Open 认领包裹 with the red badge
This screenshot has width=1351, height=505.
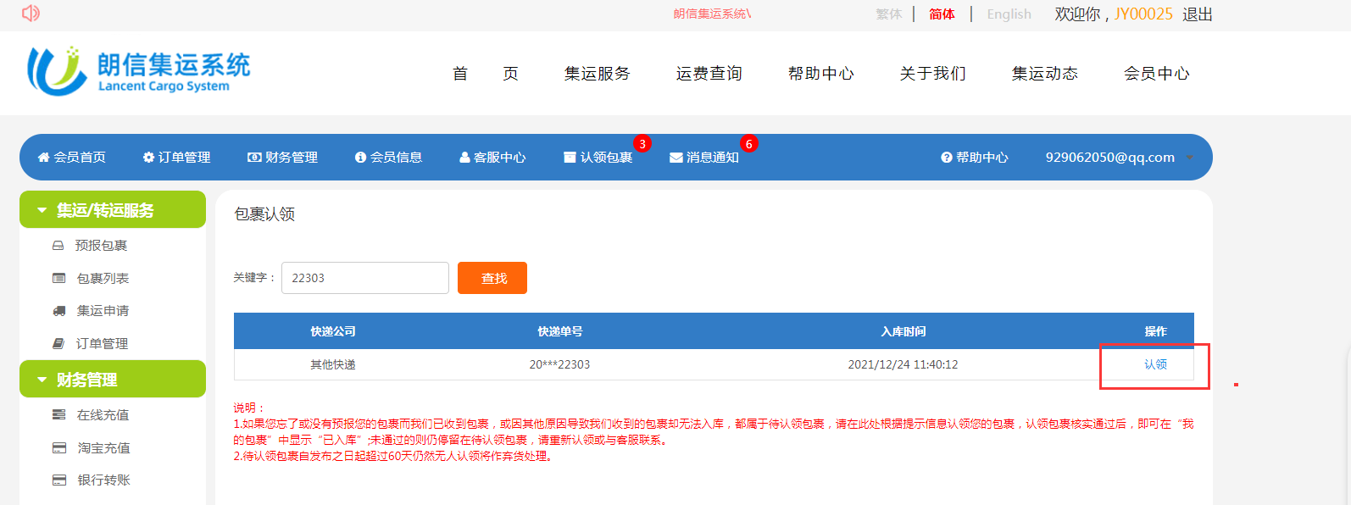[598, 158]
